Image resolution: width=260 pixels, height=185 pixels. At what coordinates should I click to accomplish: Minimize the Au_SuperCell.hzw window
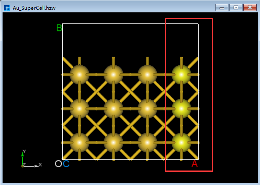(x=222, y=8)
